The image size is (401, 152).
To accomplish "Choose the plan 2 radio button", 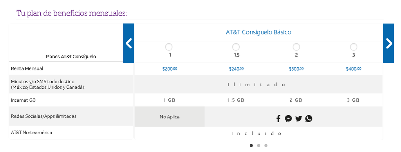I will pos(296,47).
